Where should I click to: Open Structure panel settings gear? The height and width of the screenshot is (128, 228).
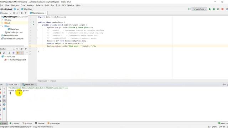(x=22, y=49)
